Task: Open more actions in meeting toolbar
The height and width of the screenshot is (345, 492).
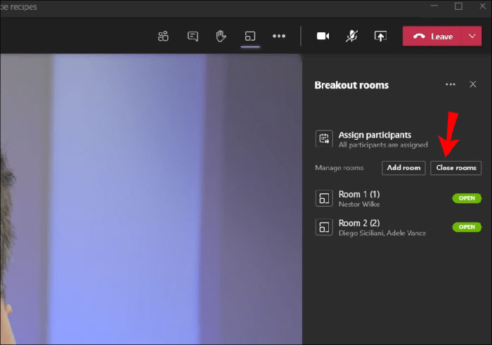Action: point(279,37)
